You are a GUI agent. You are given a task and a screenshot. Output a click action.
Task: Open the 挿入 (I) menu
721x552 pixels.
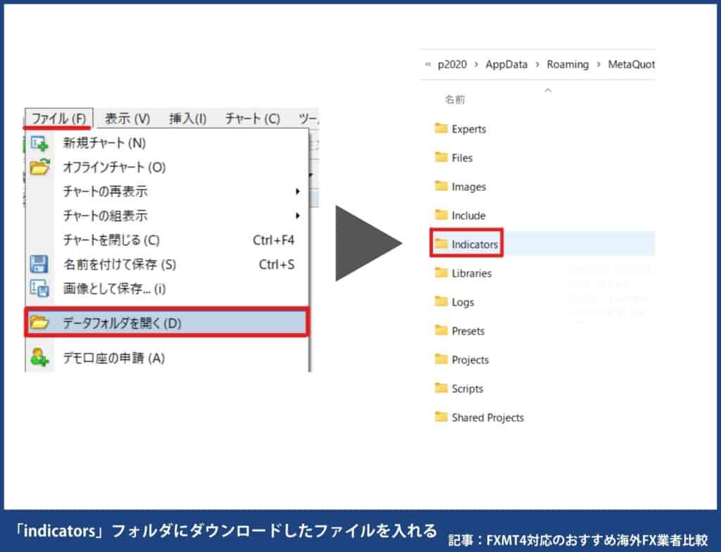(x=187, y=118)
